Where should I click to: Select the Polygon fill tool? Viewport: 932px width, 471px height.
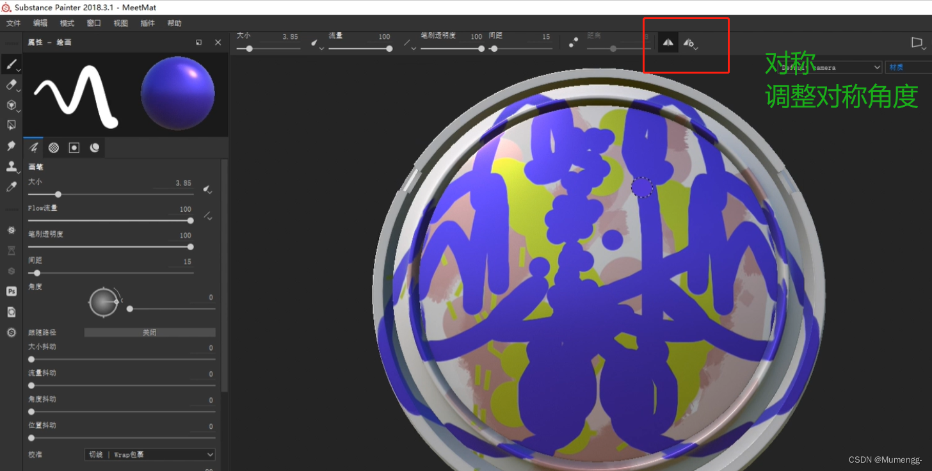(x=11, y=125)
